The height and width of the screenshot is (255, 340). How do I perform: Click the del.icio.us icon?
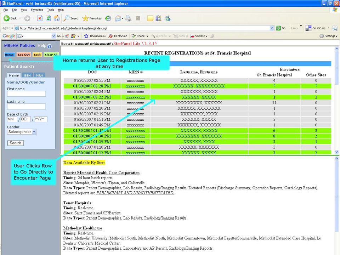pos(308,28)
